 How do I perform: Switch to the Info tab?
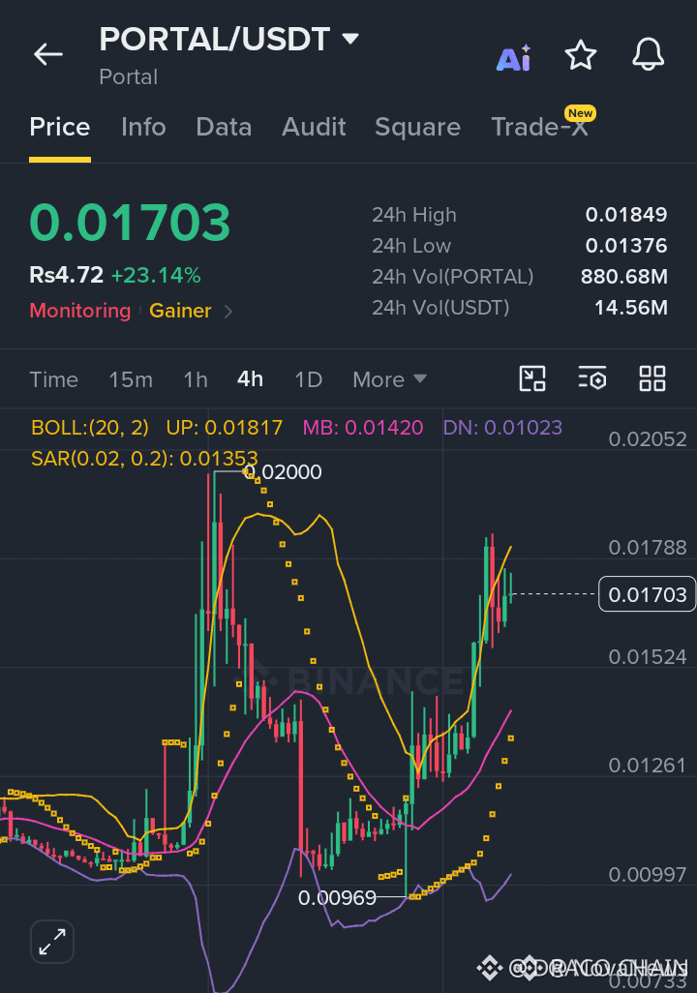coord(144,127)
